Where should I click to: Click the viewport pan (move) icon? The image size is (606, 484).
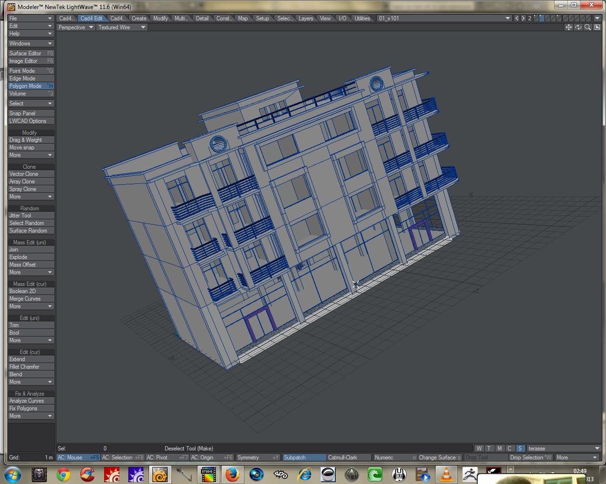point(569,27)
